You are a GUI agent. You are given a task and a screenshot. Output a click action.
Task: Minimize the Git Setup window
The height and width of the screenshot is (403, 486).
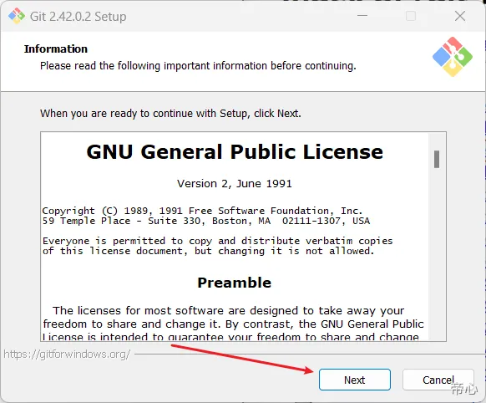[x=362, y=16]
